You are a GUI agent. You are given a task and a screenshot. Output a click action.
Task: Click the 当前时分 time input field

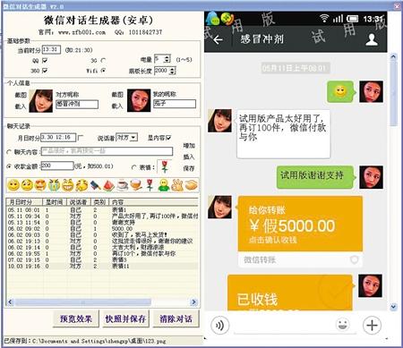click(51, 49)
